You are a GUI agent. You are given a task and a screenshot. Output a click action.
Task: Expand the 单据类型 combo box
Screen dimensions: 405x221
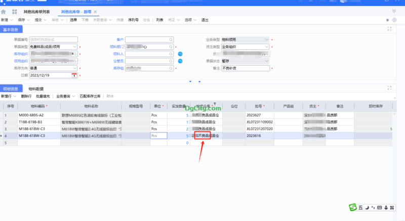point(74,47)
